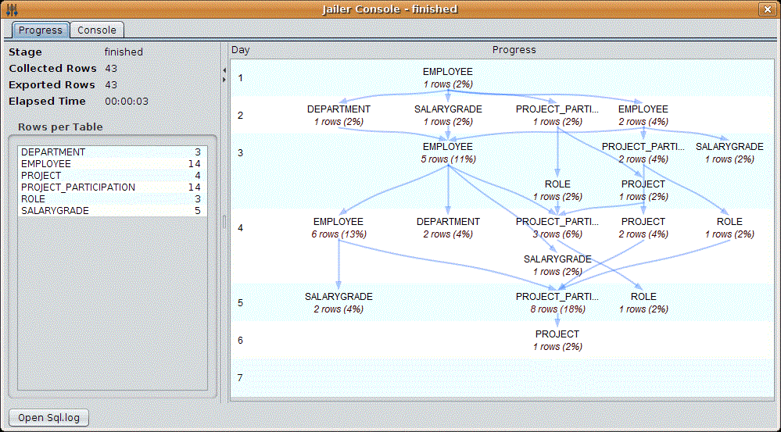The height and width of the screenshot is (432, 781).
Task: Select EMPLOYEE row in Rows per Table
Action: click(46, 164)
